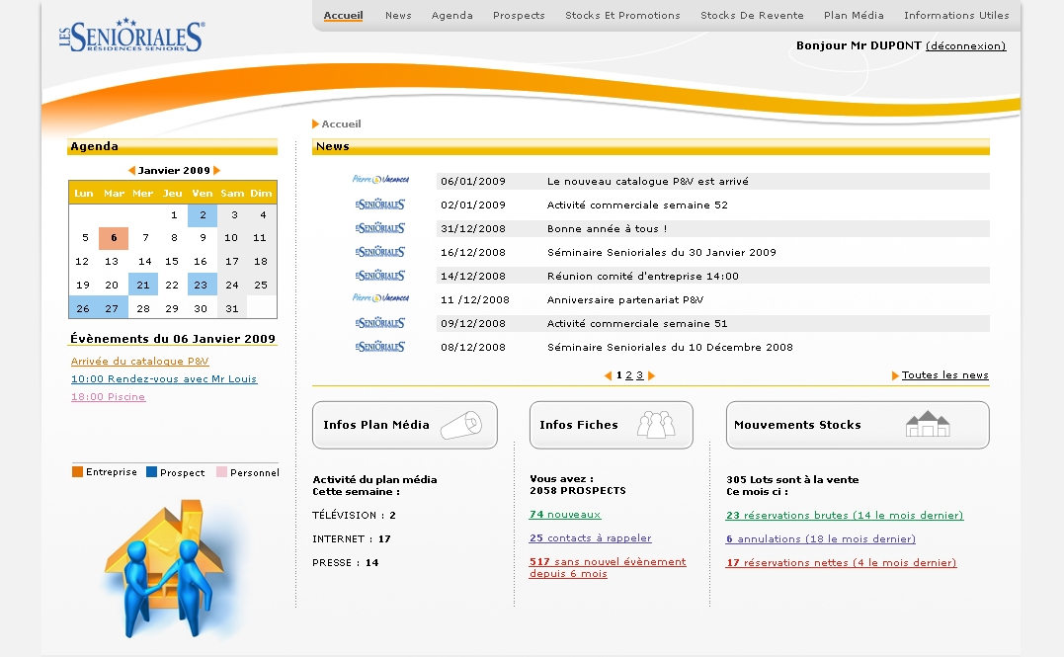Click the Infos Fiches people icon

(655, 425)
